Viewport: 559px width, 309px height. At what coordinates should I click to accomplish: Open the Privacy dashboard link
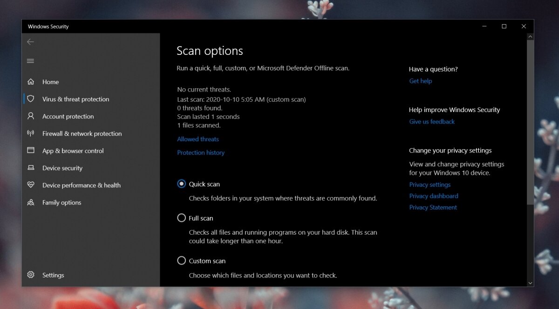pos(433,196)
